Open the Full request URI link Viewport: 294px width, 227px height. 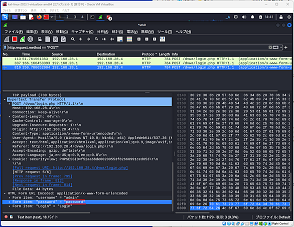[70, 168]
